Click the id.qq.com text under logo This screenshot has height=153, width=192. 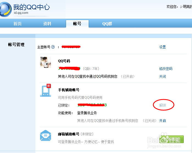(x=21, y=13)
